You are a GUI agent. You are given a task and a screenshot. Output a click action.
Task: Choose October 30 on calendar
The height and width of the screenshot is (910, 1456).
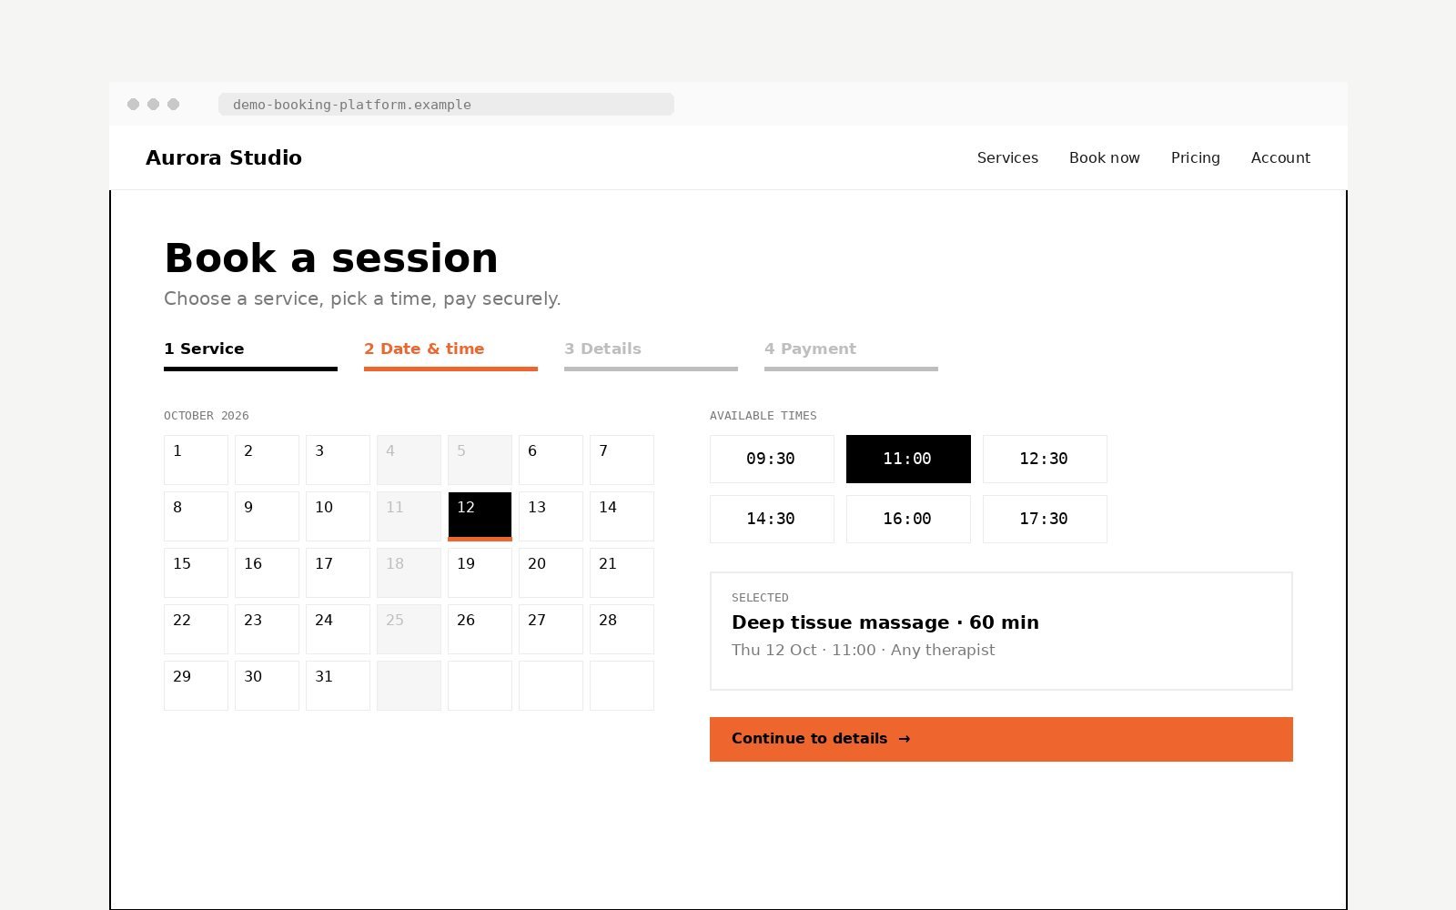tap(267, 685)
